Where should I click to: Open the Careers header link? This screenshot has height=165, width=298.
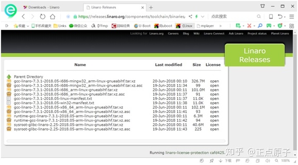point(173,33)
